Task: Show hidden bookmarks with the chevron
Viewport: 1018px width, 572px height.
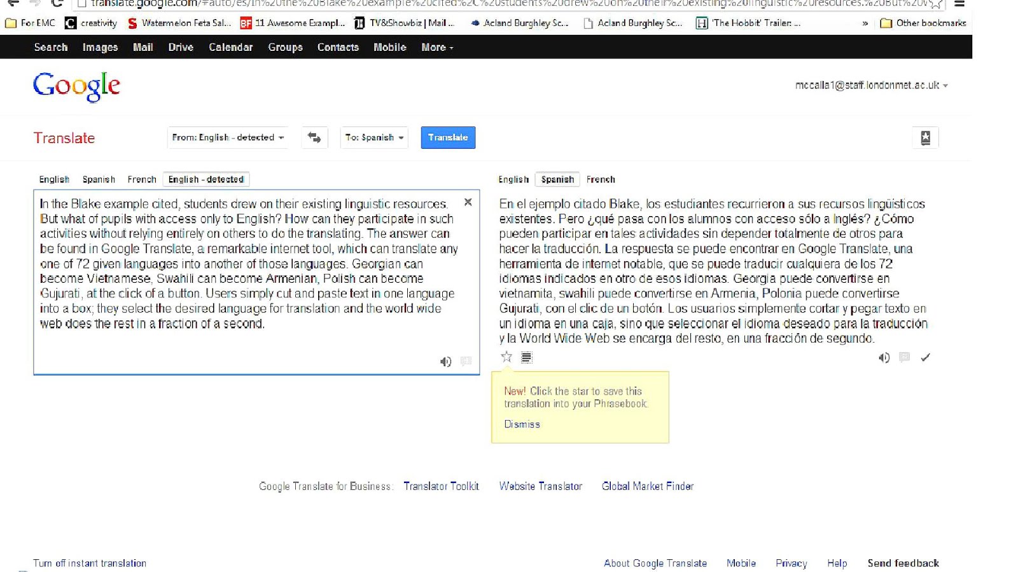Action: (x=865, y=24)
